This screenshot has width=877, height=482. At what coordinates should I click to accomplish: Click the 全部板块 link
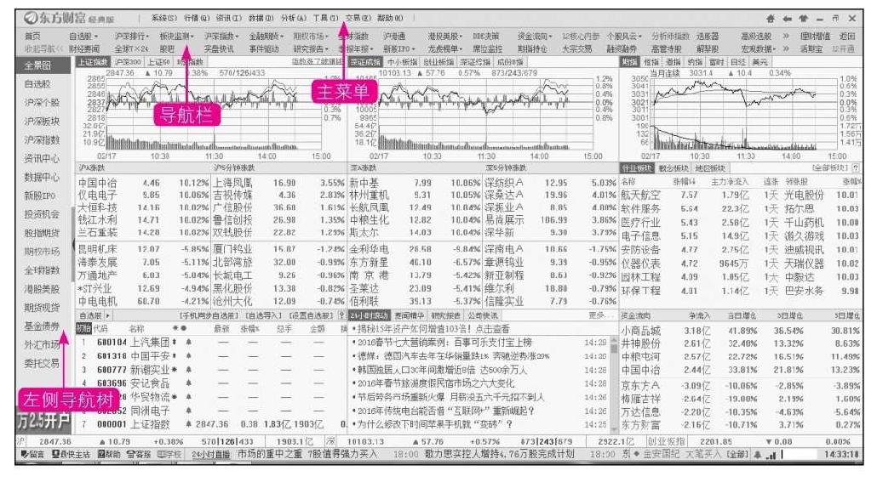(x=830, y=167)
